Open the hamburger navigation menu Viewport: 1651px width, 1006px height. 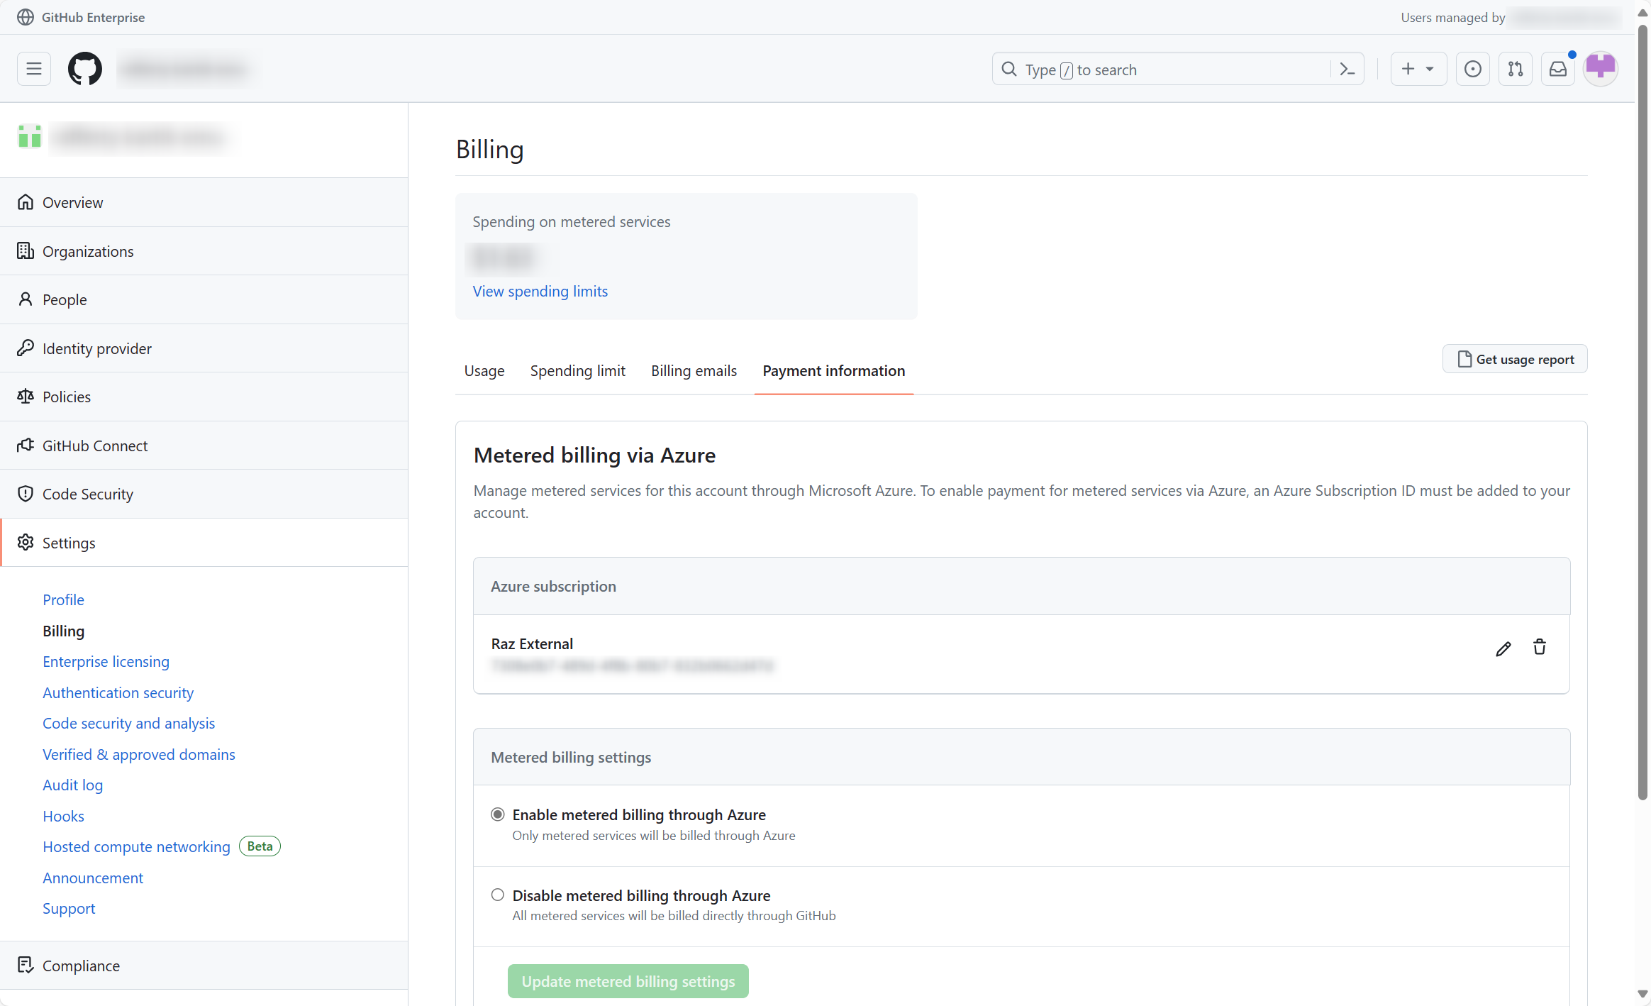[x=34, y=69]
